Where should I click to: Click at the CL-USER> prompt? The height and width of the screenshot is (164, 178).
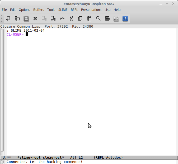click(x=15, y=34)
